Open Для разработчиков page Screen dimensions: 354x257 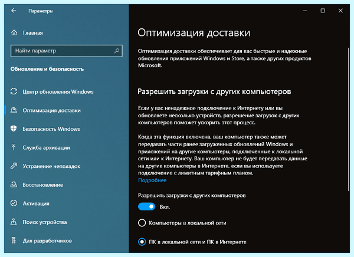47,240
